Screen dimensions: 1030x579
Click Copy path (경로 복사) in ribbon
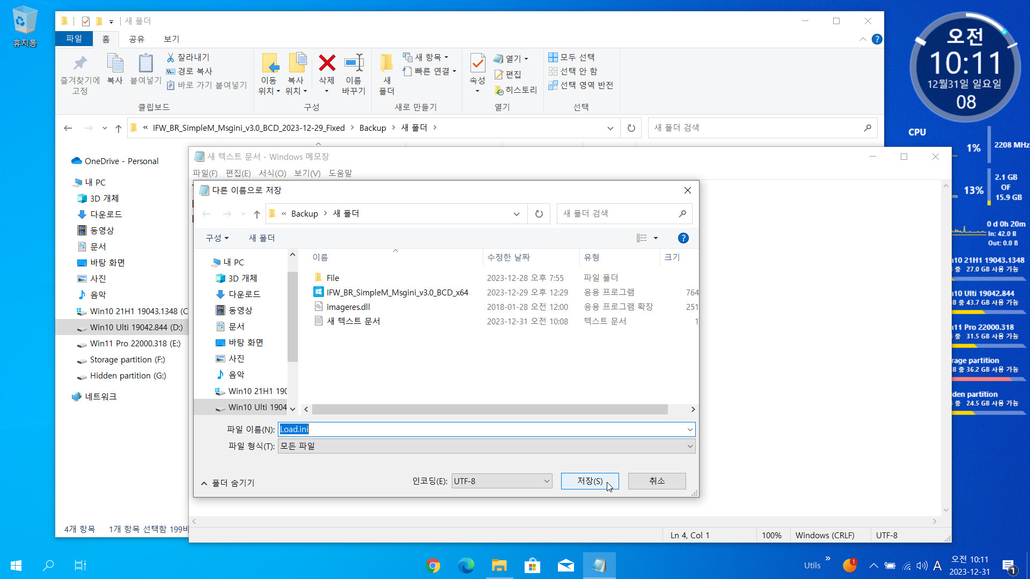coord(189,71)
